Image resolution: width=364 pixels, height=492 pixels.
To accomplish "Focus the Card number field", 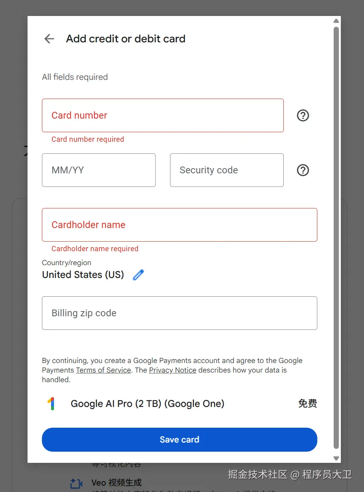I will tap(163, 115).
